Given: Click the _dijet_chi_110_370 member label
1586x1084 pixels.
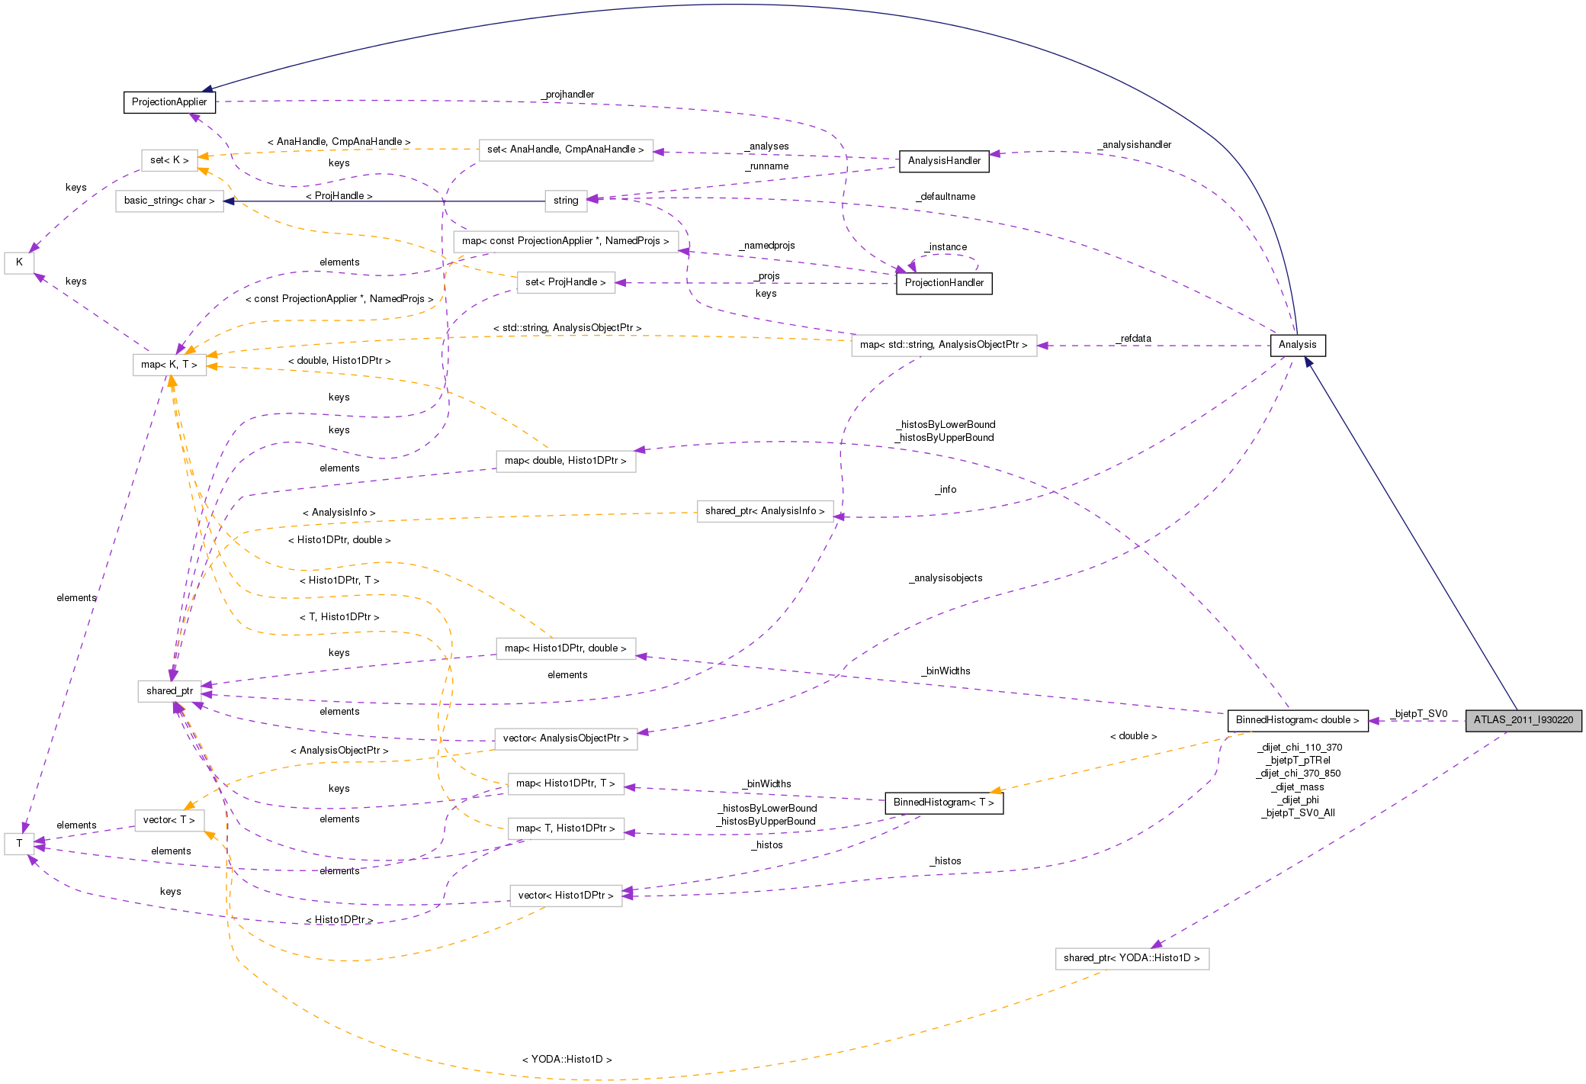Looking at the screenshot, I should (1299, 748).
